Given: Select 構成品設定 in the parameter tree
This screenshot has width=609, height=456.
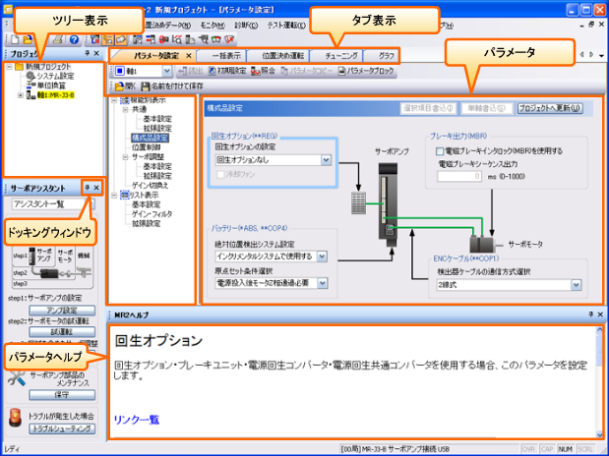Looking at the screenshot, I should pos(151,139).
